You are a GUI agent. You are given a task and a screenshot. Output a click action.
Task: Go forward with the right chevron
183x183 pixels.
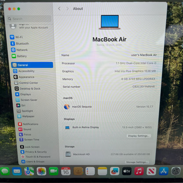(67, 9)
